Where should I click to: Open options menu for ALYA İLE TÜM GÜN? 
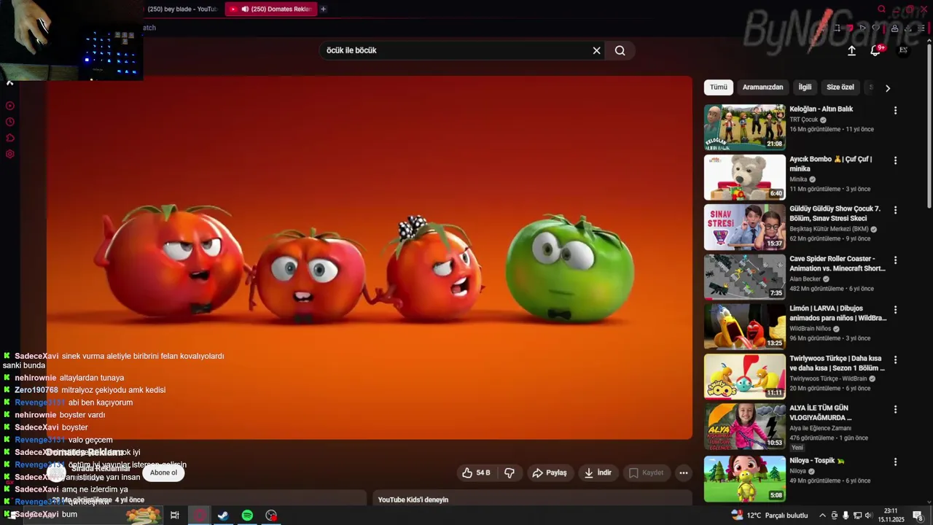(x=895, y=410)
